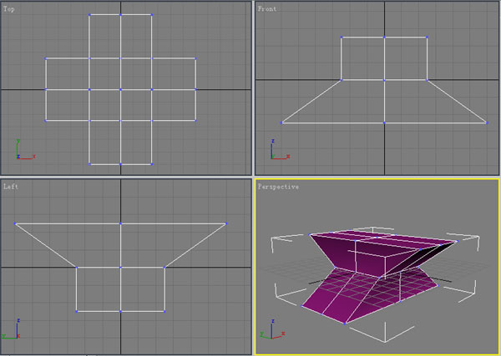Screen dimensions: 501x356
Task: Activate the Front viewport wireframe shape
Action: pos(384,80)
